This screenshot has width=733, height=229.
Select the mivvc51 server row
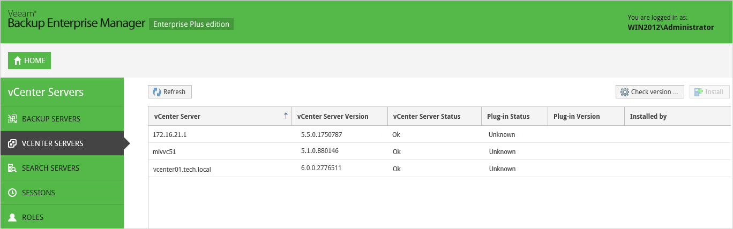point(439,151)
